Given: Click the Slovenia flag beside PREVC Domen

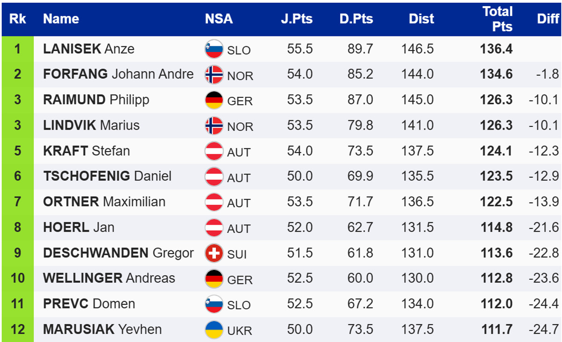Looking at the screenshot, I should (x=214, y=304).
